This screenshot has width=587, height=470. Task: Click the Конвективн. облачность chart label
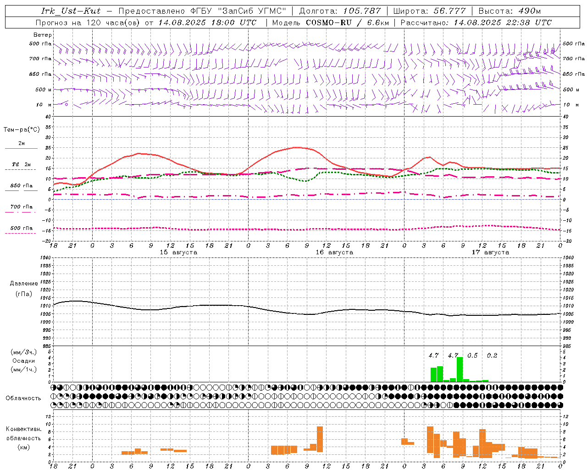pos(23,434)
